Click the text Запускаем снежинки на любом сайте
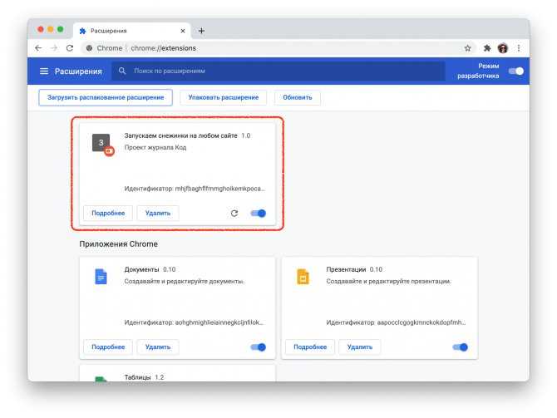Viewport: 557px width, 418px height. [x=180, y=135]
